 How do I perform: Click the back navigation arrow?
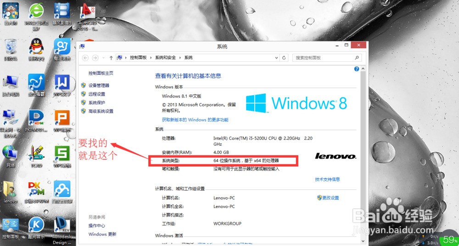(85, 58)
